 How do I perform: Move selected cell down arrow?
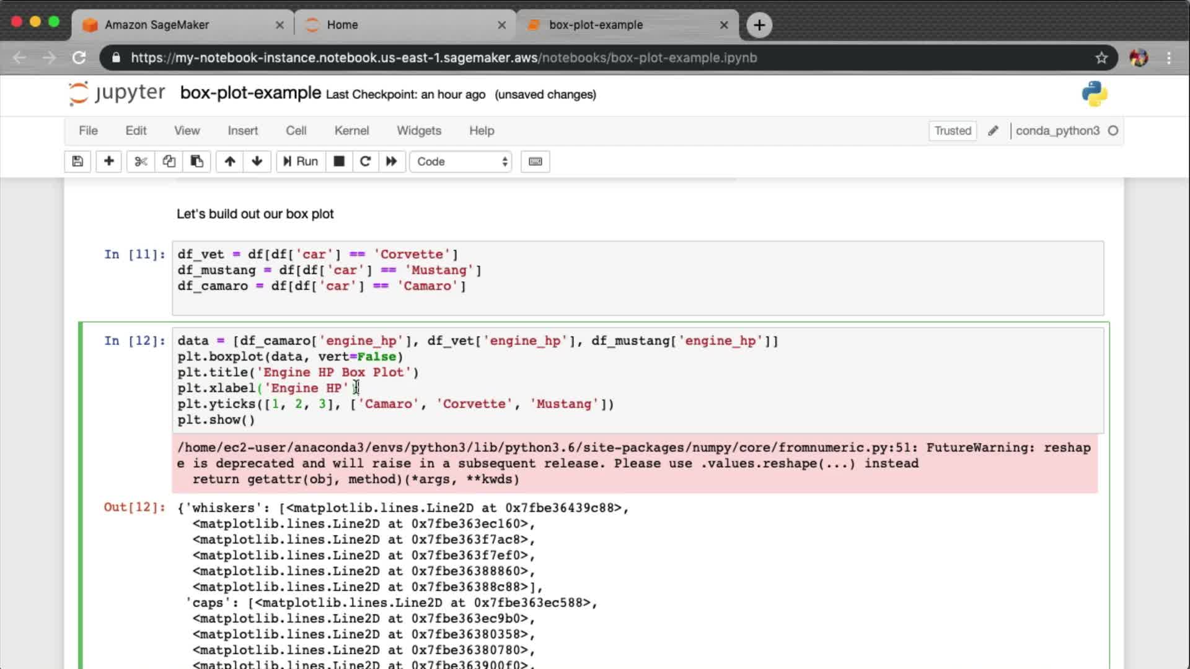click(257, 162)
